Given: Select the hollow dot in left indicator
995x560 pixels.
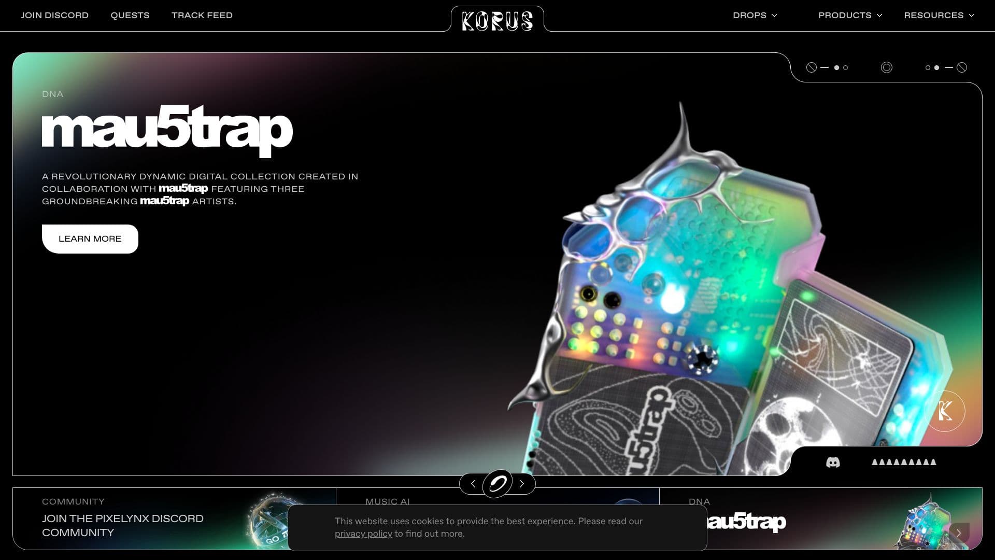Looking at the screenshot, I should [846, 67].
